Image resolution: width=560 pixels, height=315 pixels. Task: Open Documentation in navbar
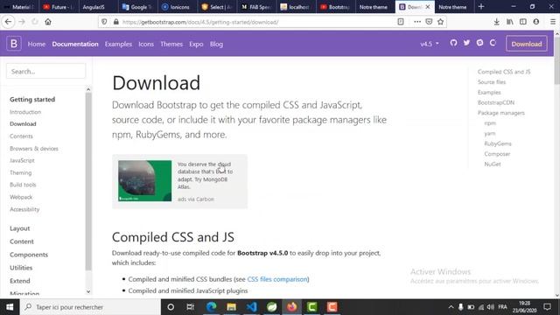pos(75,44)
